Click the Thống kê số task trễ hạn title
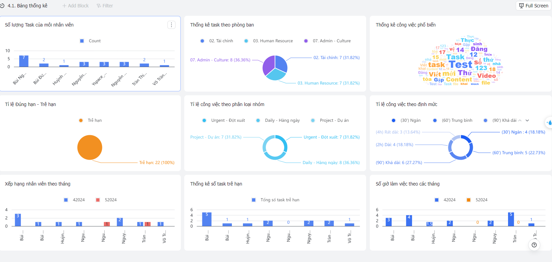 coord(216,184)
